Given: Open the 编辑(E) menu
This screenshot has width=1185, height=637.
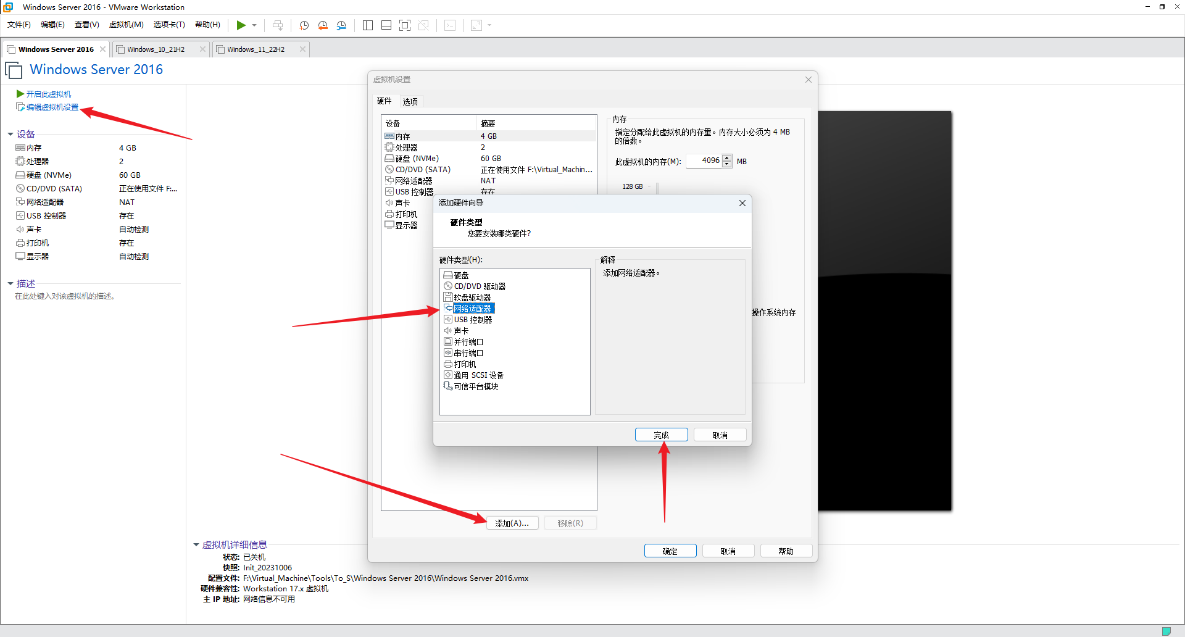Looking at the screenshot, I should 52,25.
